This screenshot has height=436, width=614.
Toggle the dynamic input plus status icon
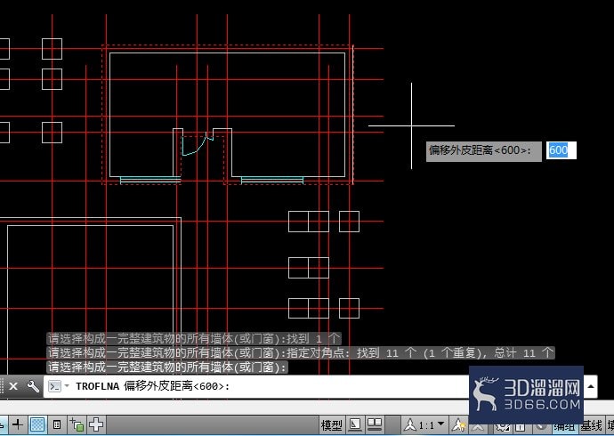(x=18, y=424)
